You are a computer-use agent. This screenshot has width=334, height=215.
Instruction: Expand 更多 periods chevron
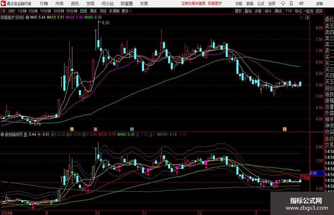click(x=127, y=11)
